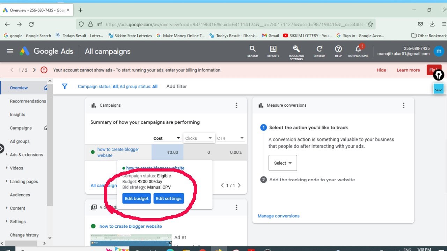The height and width of the screenshot is (251, 447).
Task: Open Recommendations in the sidebar
Action: [28, 101]
